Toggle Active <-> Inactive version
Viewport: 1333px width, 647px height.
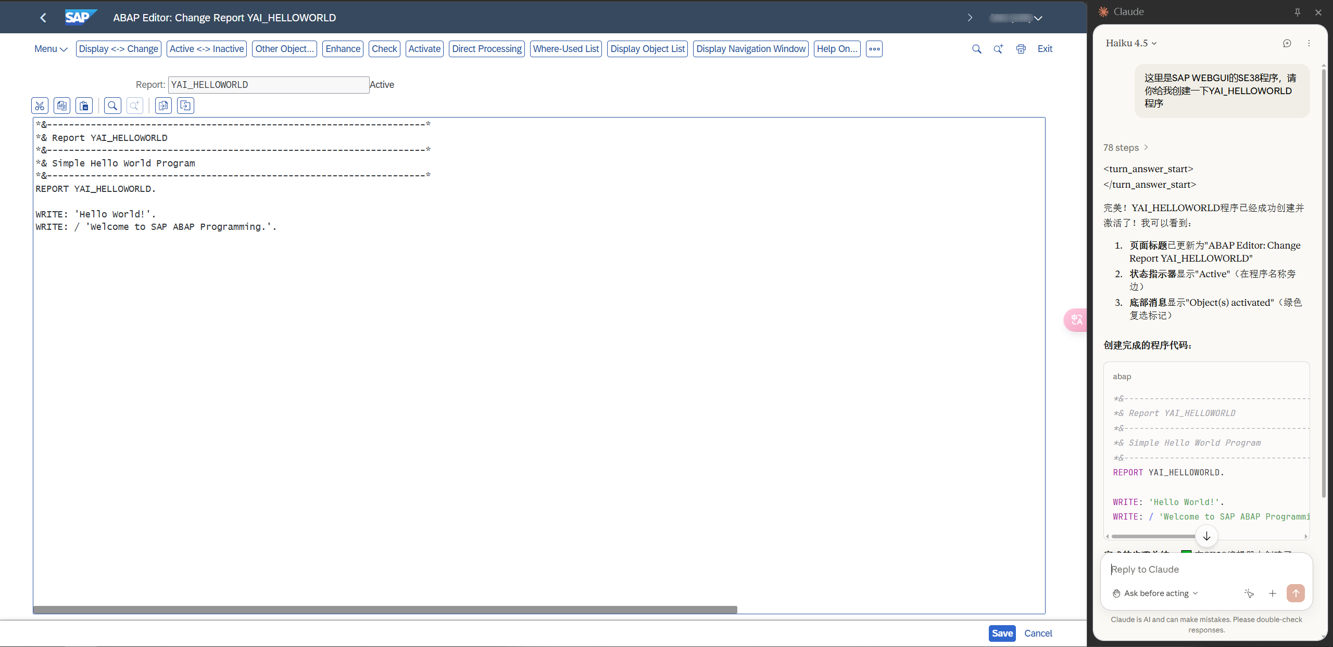pos(207,49)
